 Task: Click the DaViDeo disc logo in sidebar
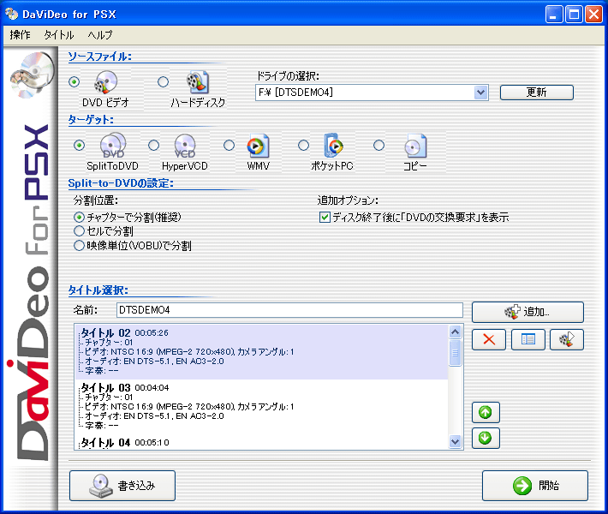tap(33, 75)
